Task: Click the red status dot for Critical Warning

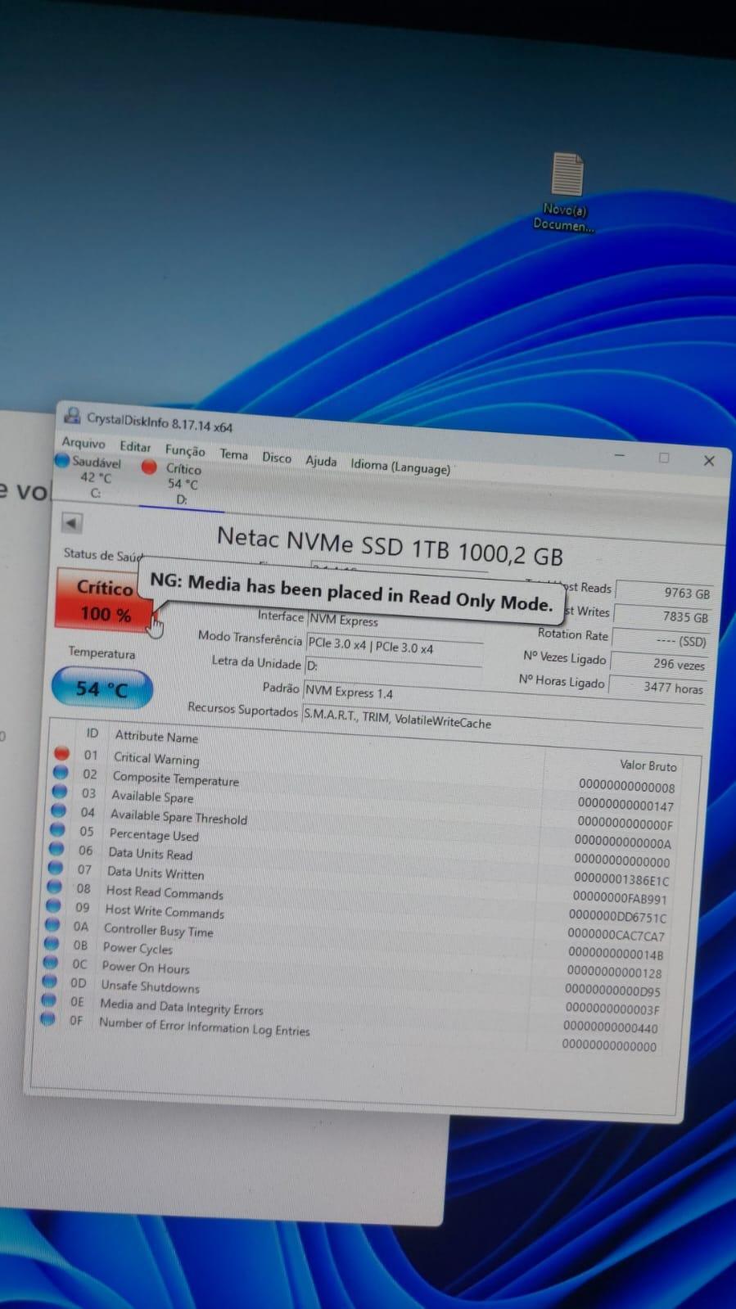Action: tap(61, 752)
